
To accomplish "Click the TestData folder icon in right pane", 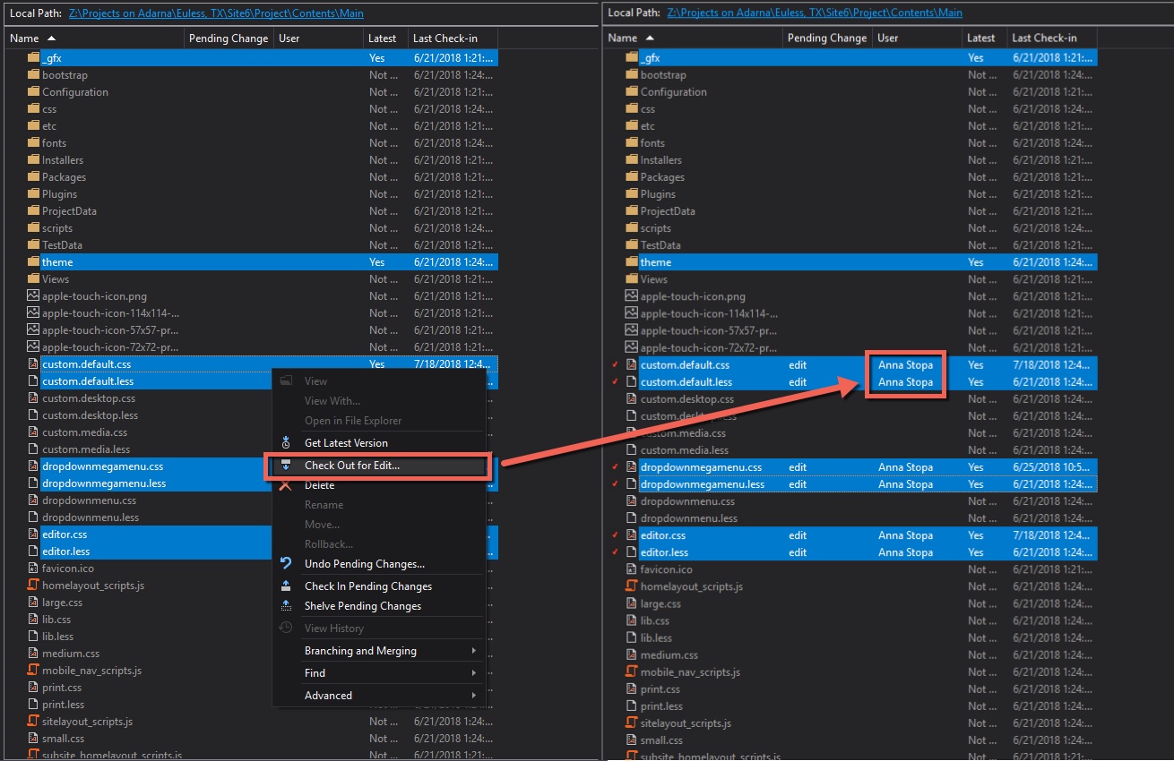I will click(632, 245).
